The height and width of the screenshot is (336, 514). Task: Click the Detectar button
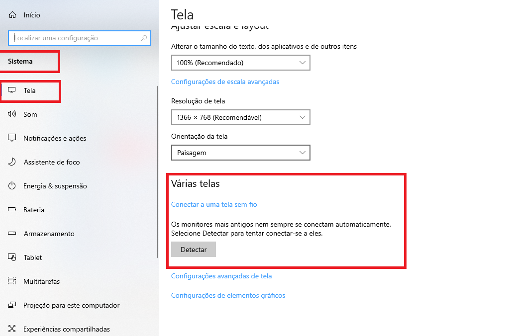[194, 249]
